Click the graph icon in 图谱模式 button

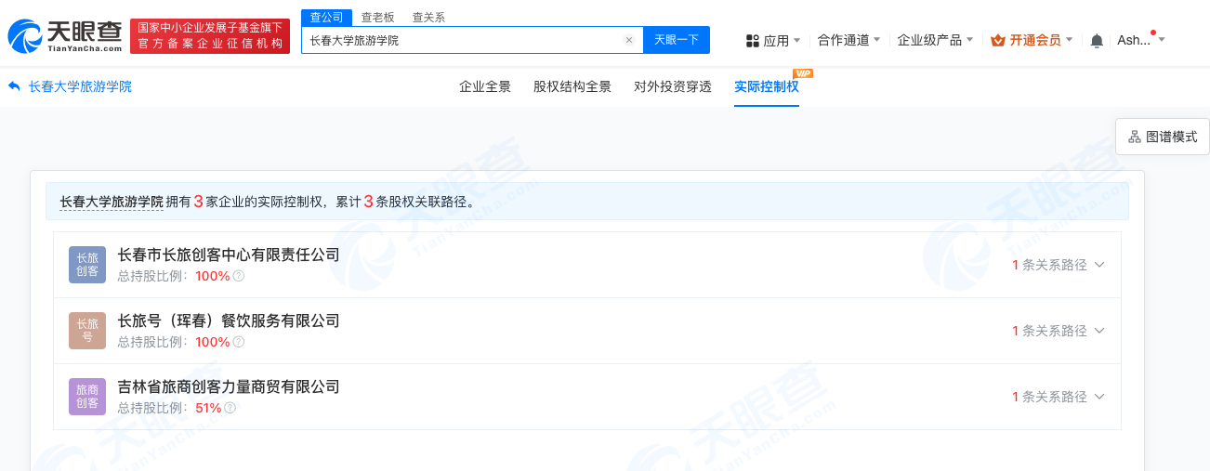(1135, 137)
